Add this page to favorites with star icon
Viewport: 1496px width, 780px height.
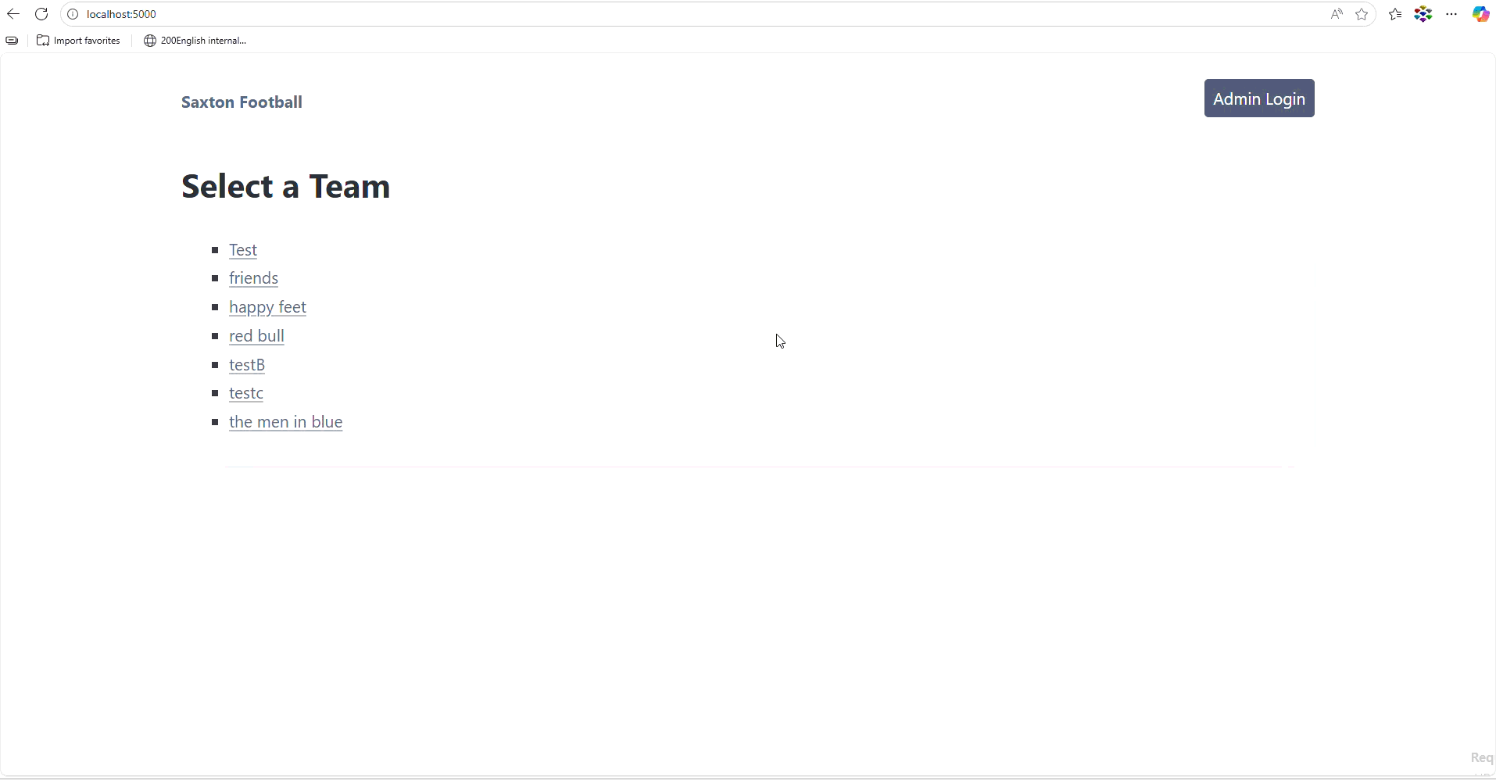1362,14
